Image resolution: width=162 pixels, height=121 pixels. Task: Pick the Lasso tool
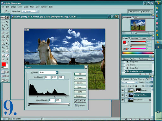3,25
